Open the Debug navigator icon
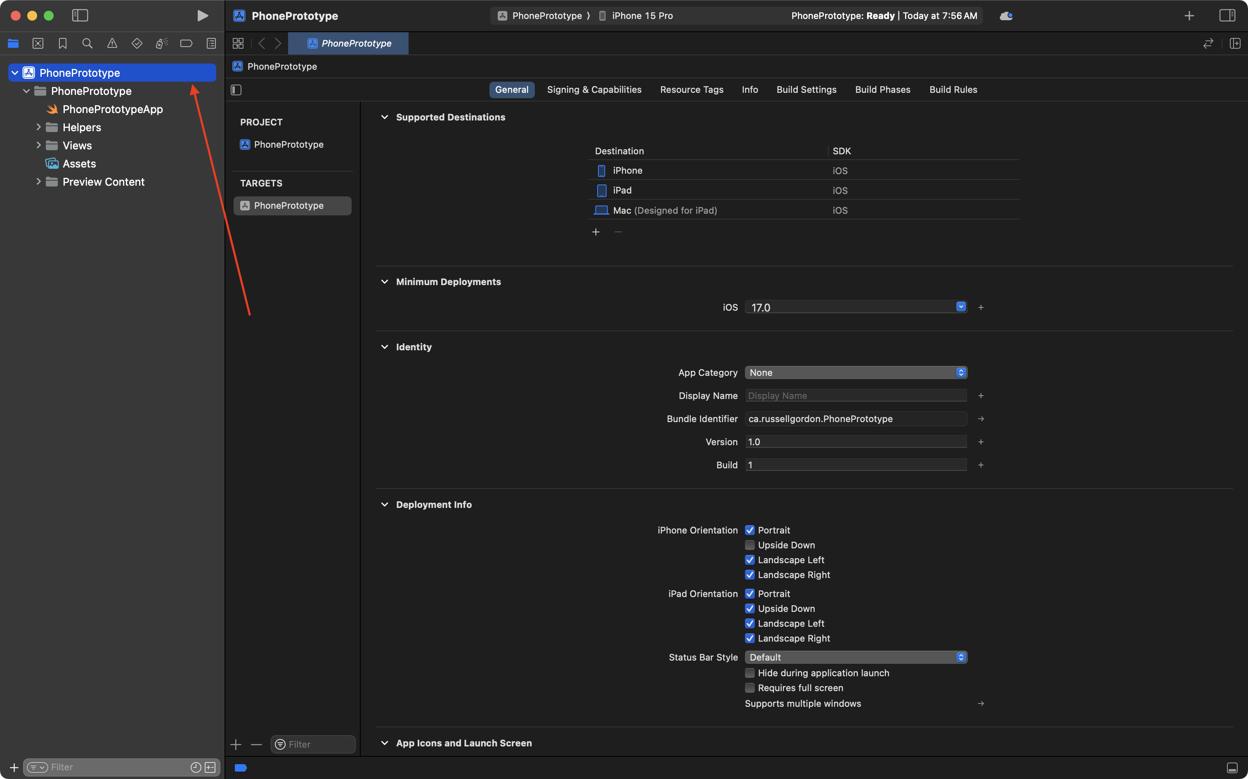Viewport: 1248px width, 779px height. pyautogui.click(x=161, y=43)
